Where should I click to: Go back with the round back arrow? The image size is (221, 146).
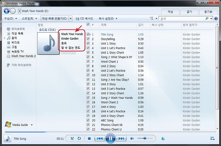coord(6,11)
